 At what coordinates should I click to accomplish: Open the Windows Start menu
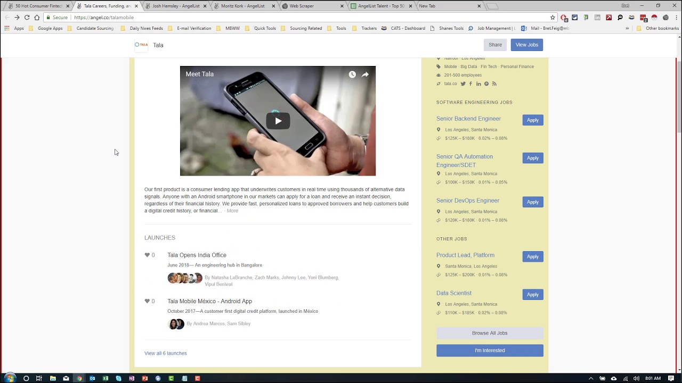point(10,378)
